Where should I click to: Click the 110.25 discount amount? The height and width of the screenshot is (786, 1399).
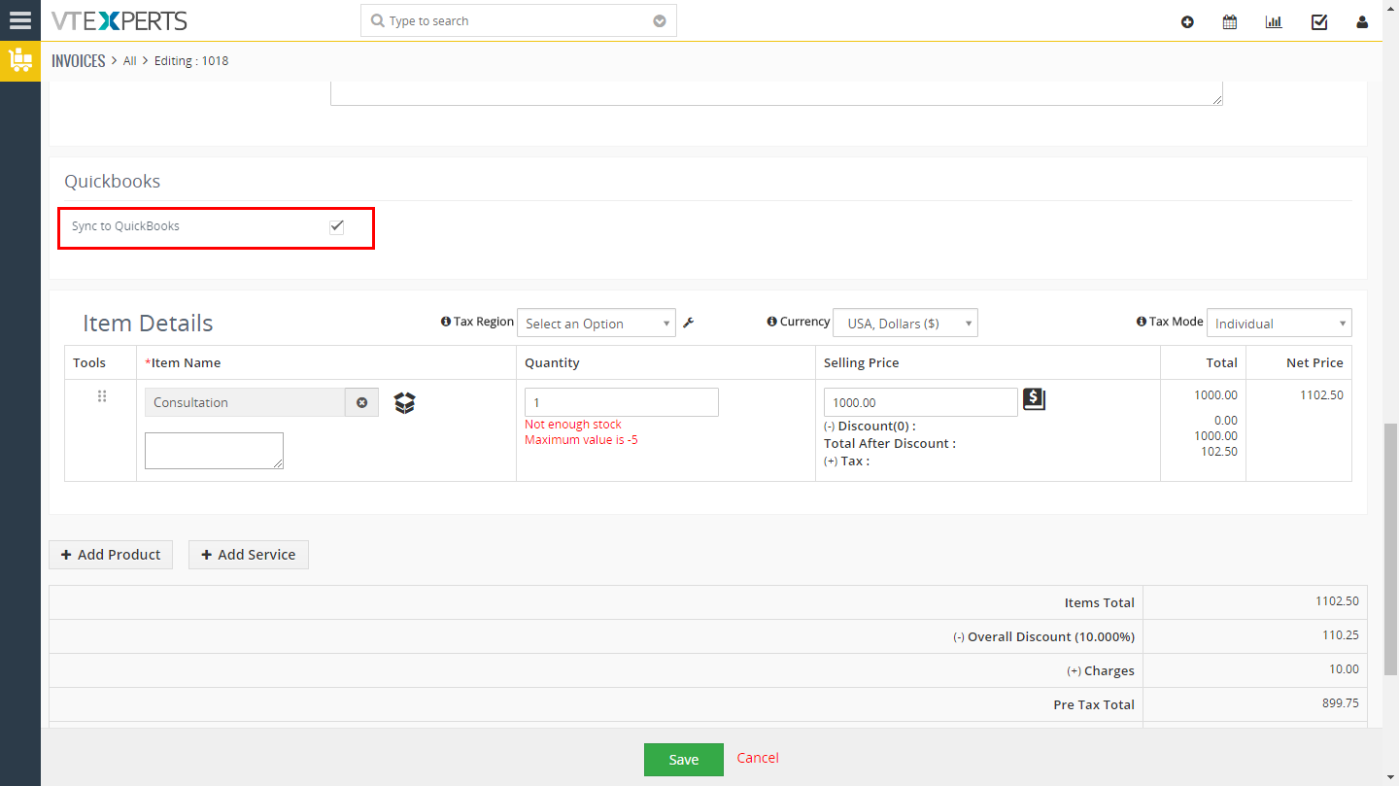pyautogui.click(x=1340, y=635)
